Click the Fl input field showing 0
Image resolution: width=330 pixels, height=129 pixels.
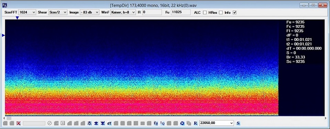(152, 12)
